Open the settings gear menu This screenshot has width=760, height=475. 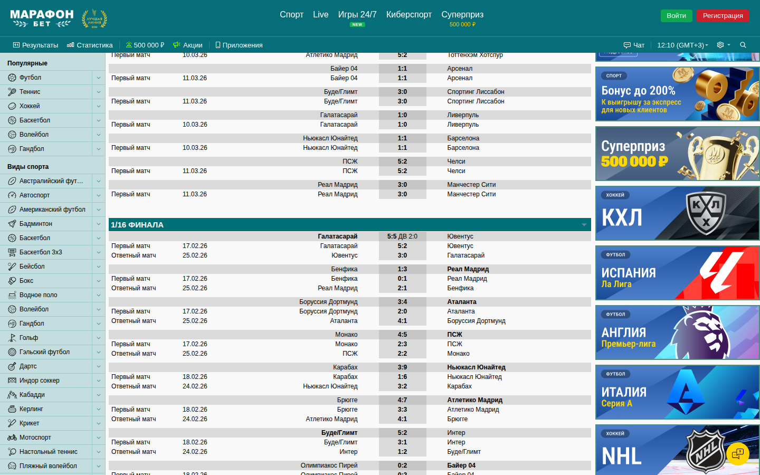point(721,45)
